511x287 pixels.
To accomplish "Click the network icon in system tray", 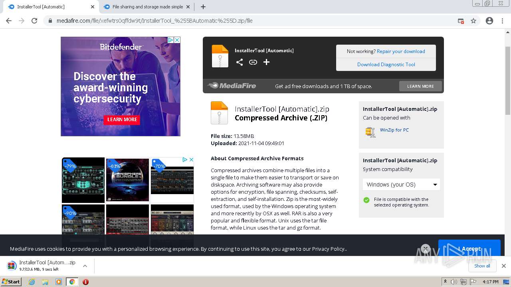I will coord(463,282).
